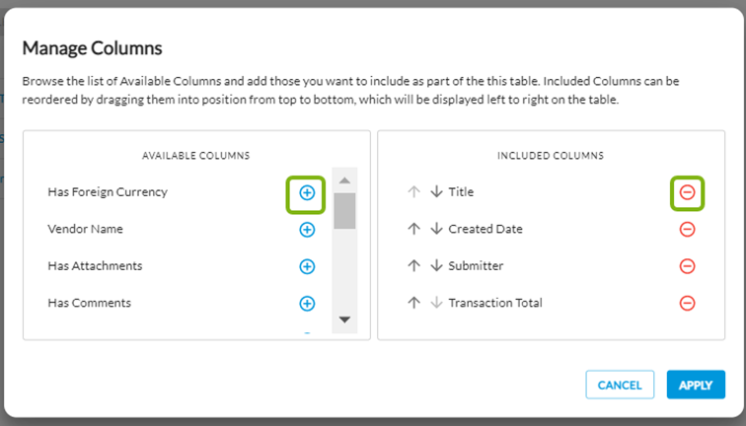Move Created Date column up
Screen dimensions: 746x426
(x=414, y=230)
